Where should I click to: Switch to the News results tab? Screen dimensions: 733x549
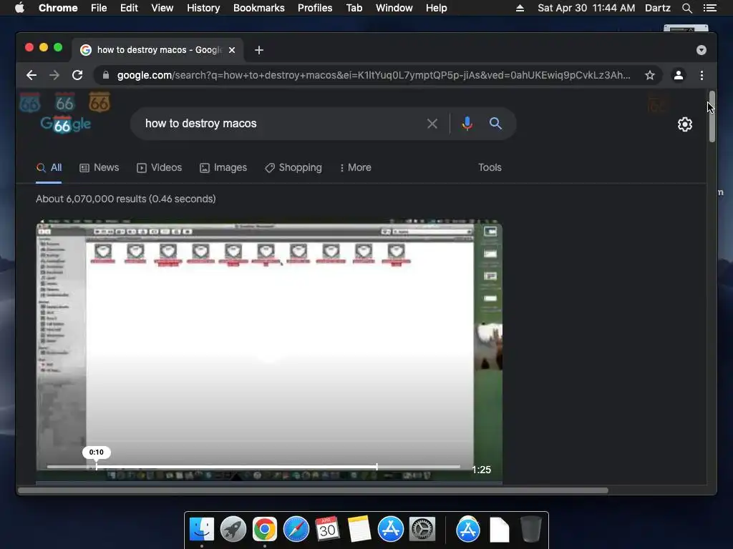pyautogui.click(x=99, y=167)
